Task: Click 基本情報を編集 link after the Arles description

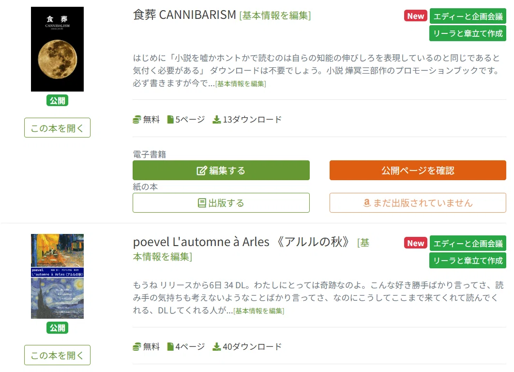Action: (x=258, y=311)
